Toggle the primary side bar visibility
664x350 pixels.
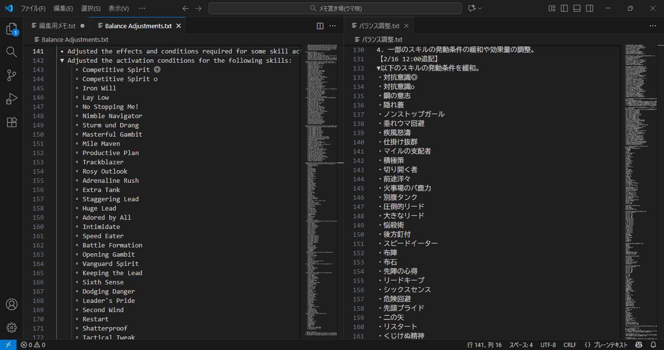pyautogui.click(x=564, y=8)
